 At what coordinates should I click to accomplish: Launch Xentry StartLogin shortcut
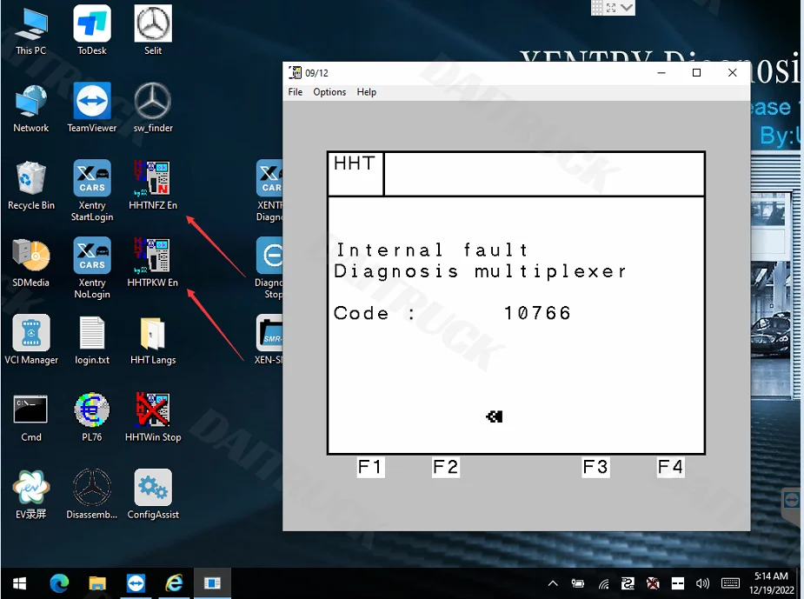[92, 190]
